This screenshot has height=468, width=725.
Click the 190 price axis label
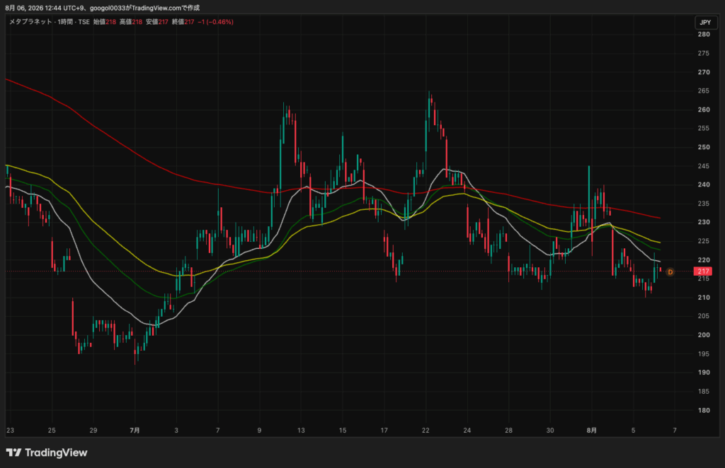pos(704,373)
